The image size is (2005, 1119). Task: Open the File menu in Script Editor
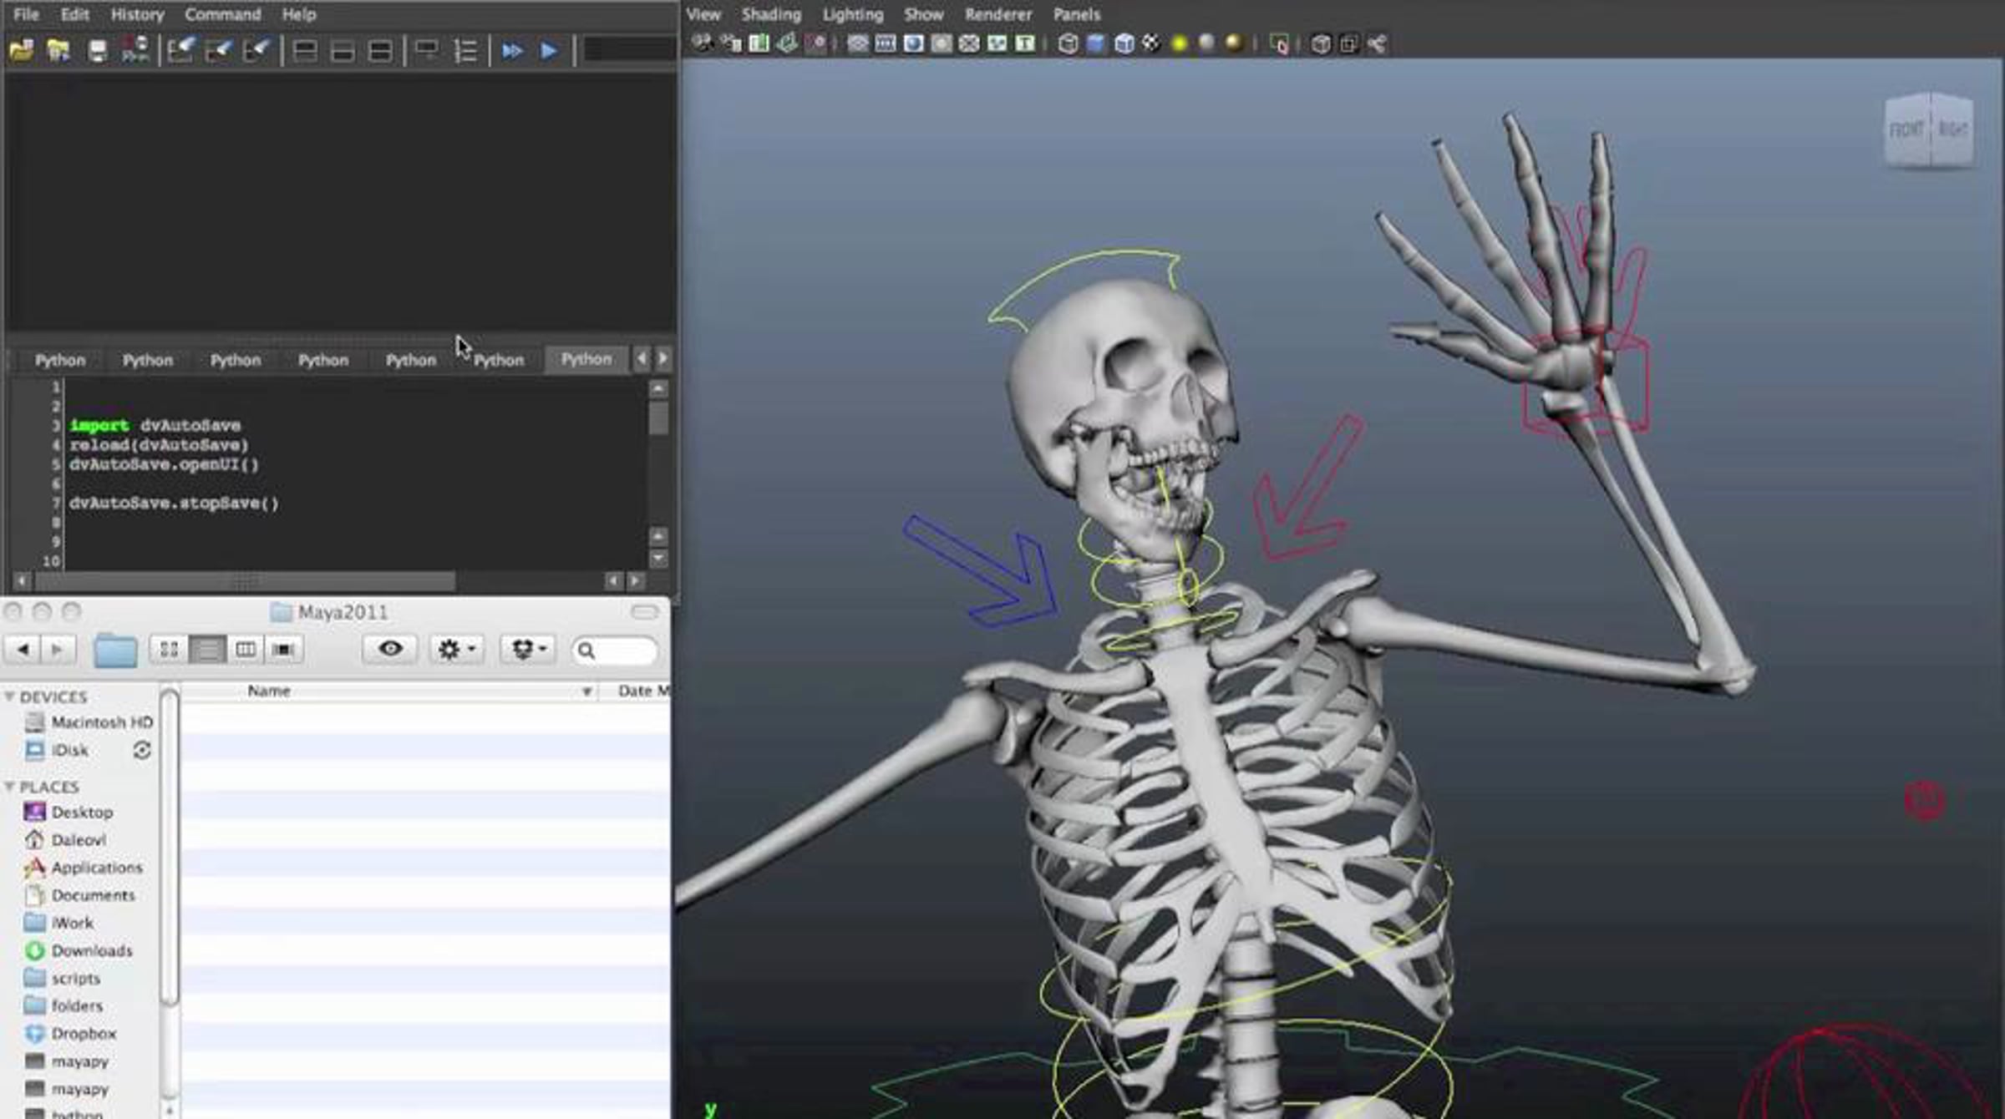pyautogui.click(x=26, y=14)
